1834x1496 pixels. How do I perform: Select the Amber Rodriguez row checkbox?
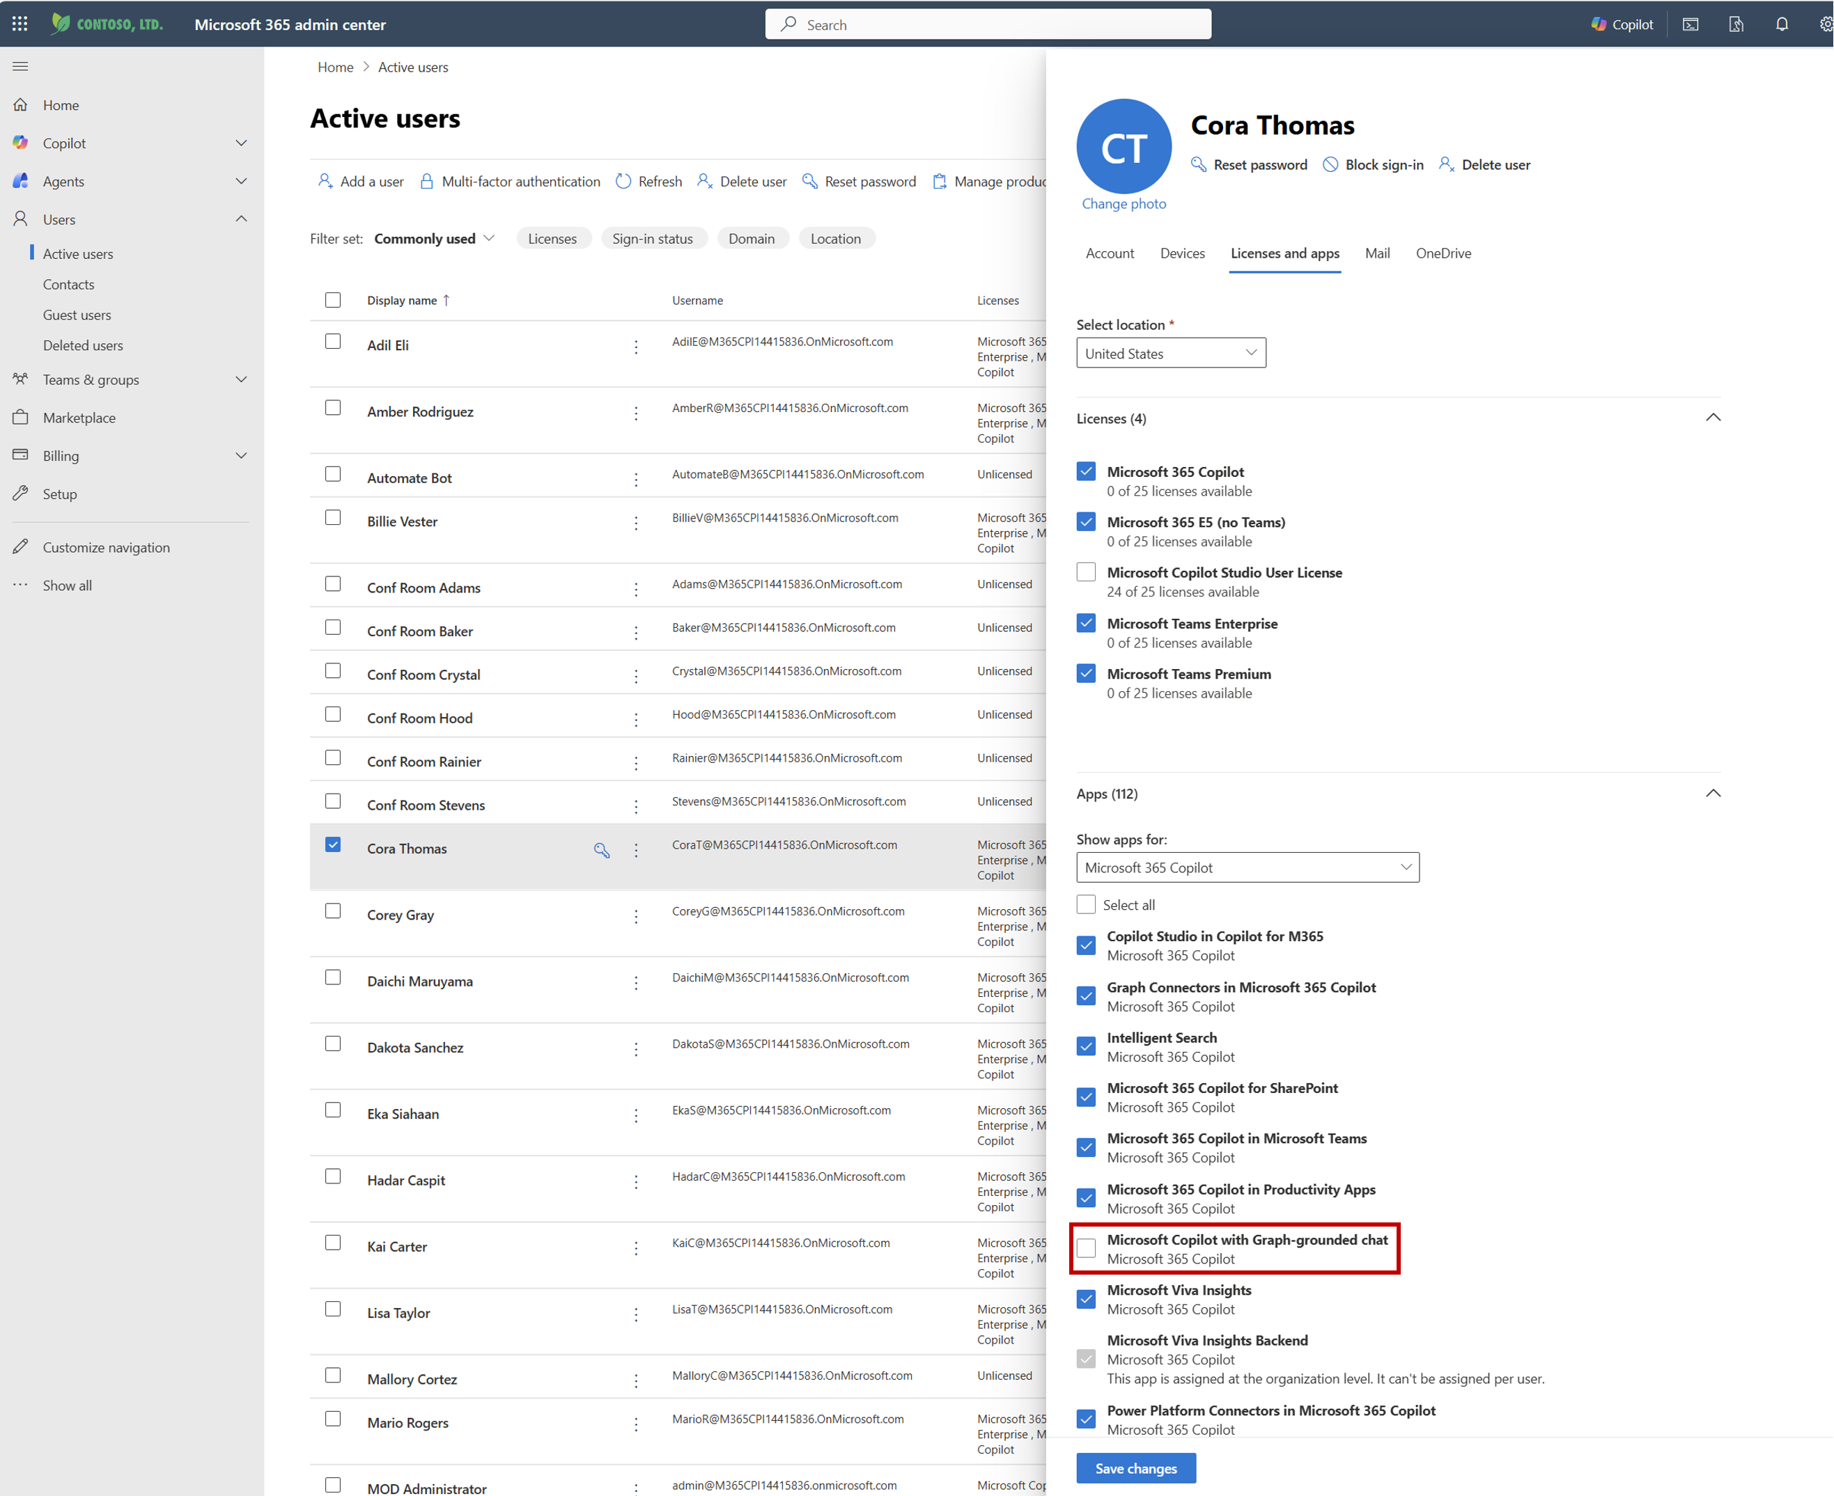[x=333, y=408]
